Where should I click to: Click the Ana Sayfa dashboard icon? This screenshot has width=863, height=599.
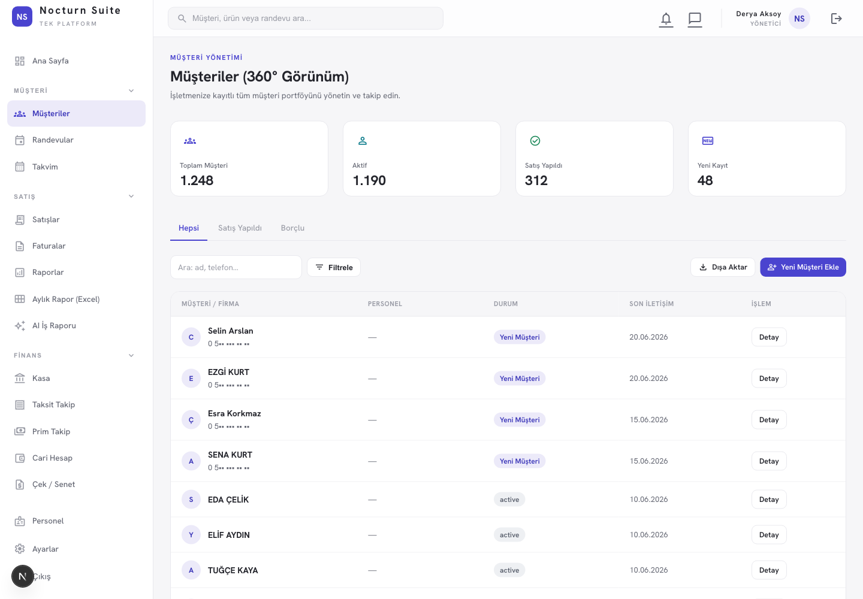[20, 61]
